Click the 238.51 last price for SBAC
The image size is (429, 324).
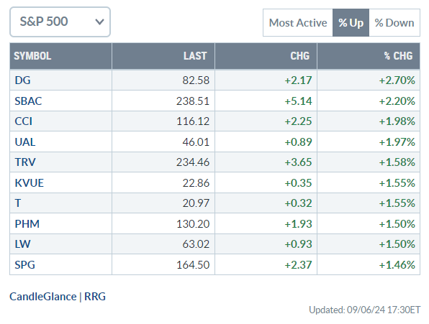point(193,101)
